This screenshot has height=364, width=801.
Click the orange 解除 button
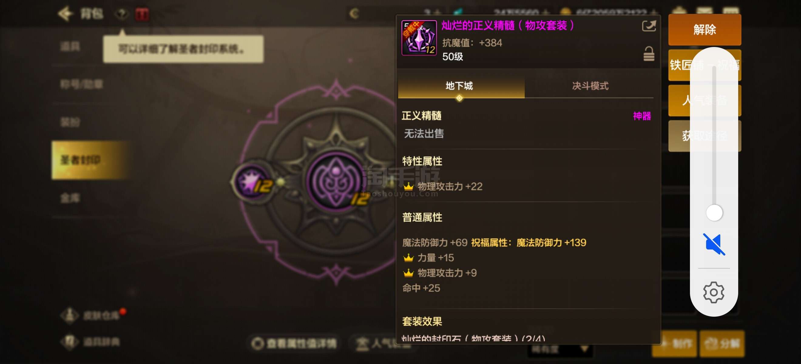(x=705, y=30)
